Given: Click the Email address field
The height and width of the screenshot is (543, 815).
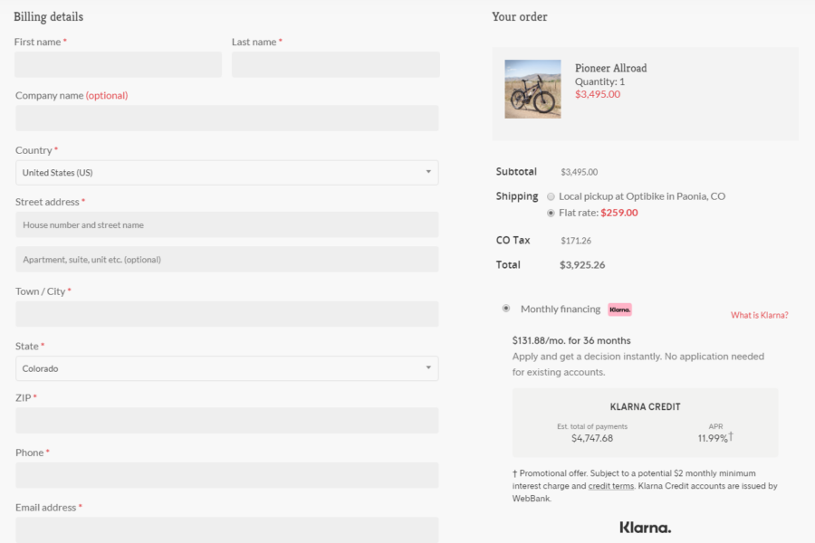Looking at the screenshot, I should (226, 529).
